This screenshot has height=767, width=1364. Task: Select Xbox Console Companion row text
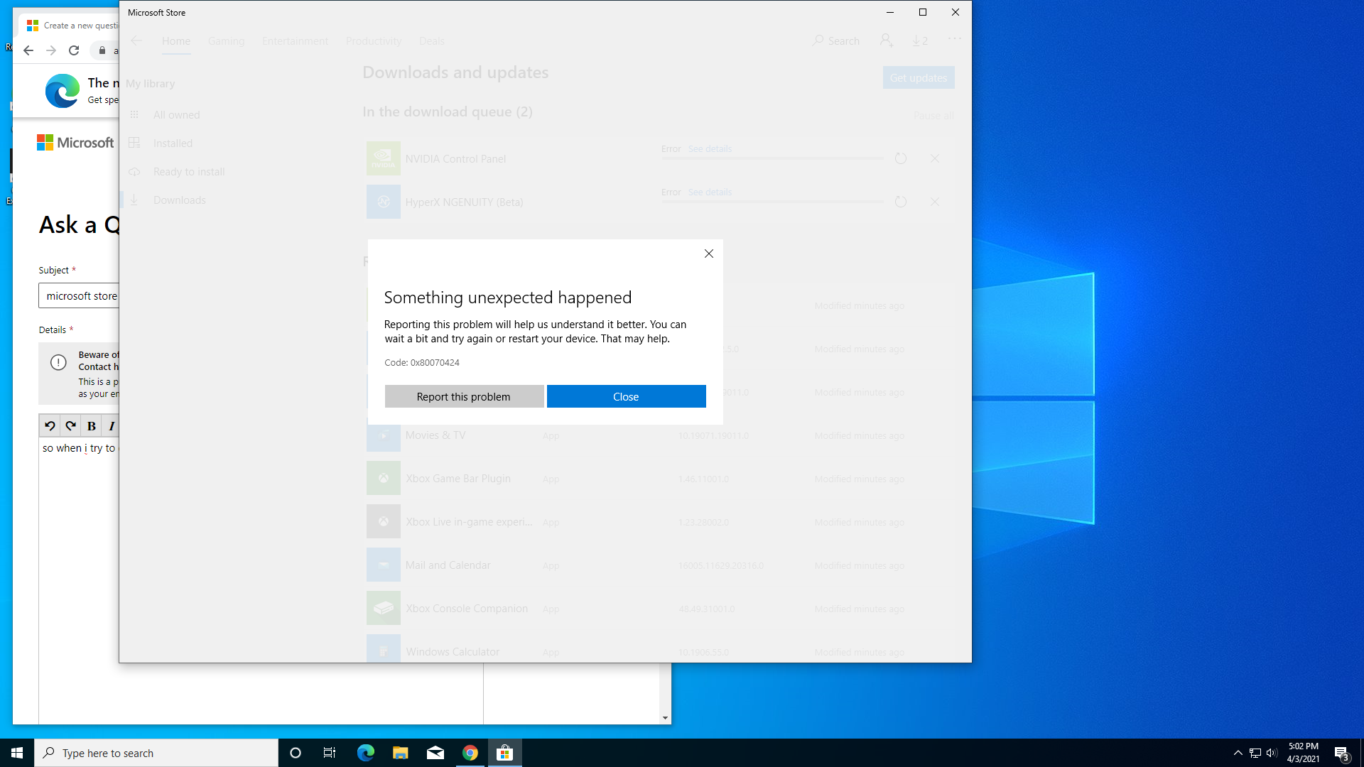point(467,608)
